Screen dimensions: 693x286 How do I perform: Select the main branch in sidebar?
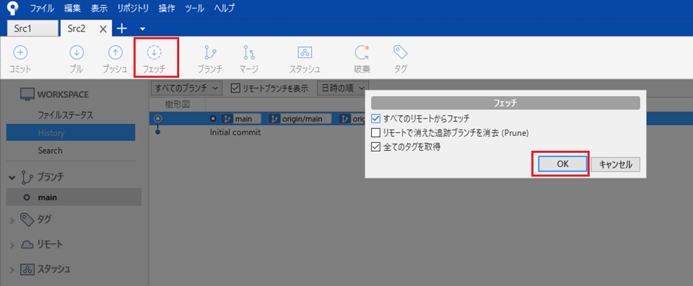point(74,198)
